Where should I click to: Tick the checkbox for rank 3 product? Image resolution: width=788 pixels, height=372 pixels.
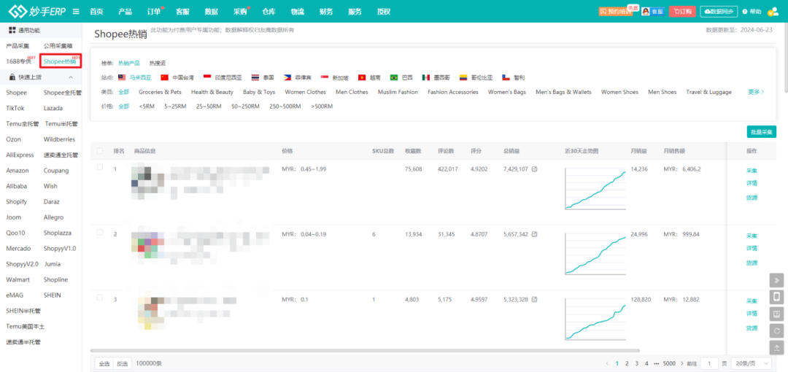pyautogui.click(x=99, y=298)
